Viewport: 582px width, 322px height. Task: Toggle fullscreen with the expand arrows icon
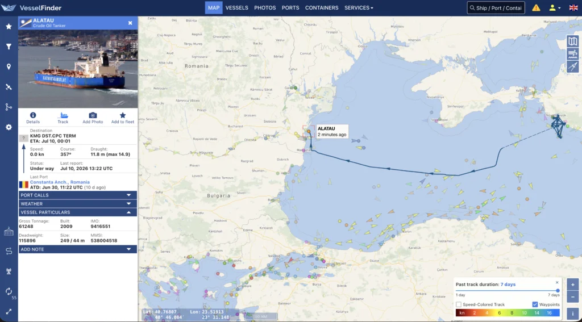point(9,312)
